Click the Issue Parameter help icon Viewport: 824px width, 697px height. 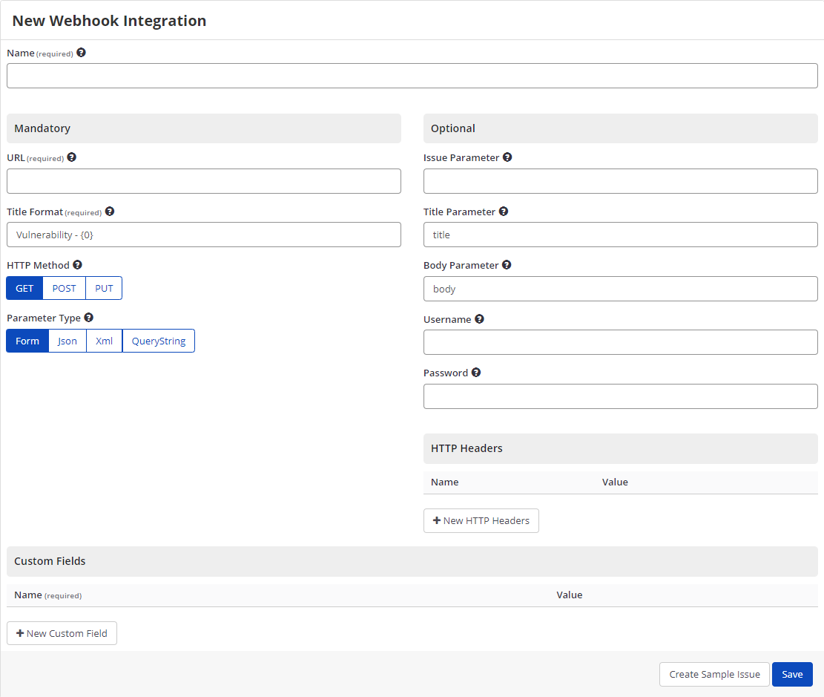[507, 157]
